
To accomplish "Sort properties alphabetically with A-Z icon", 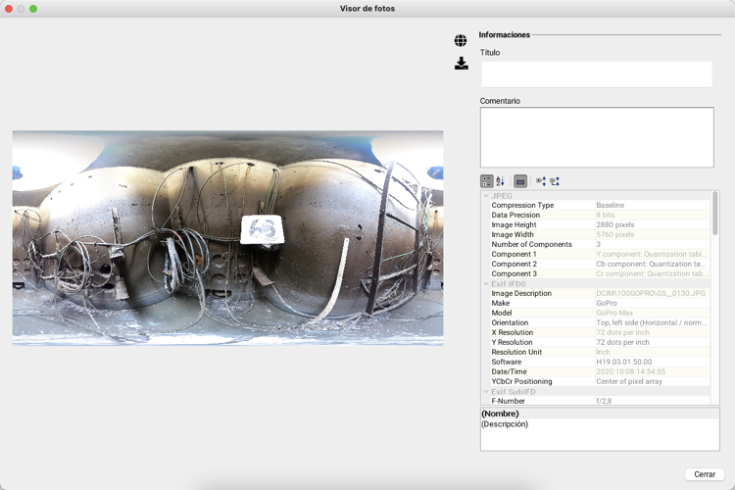I will tap(500, 181).
